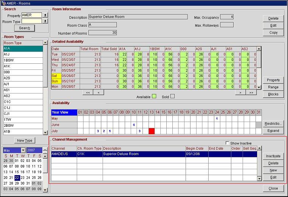Select day 15 in the calendar
Image resolution: width=288 pixels, height=197 pixels.
coord(17,172)
